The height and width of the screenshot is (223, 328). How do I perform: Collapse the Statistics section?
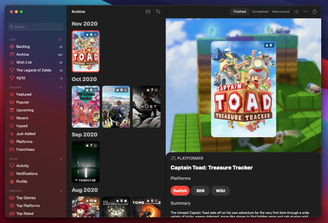pos(61,191)
